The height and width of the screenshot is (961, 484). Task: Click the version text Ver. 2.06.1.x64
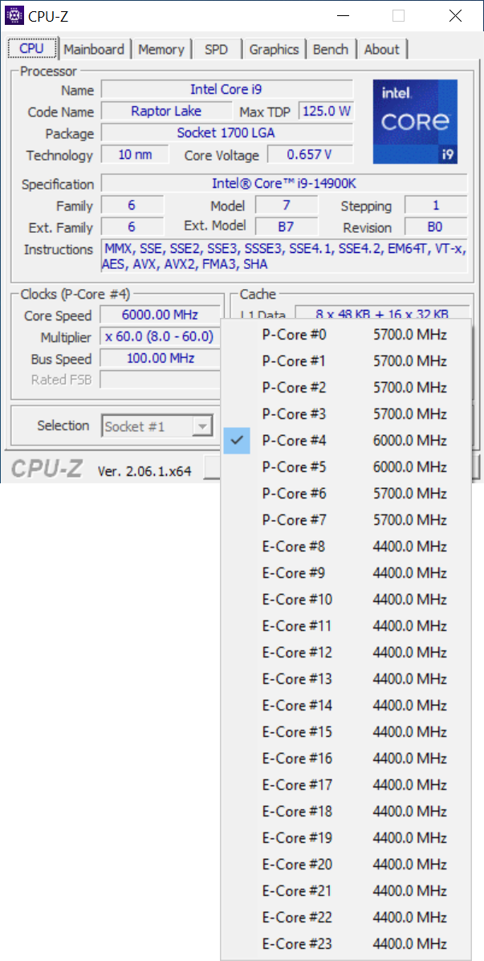pos(144,470)
